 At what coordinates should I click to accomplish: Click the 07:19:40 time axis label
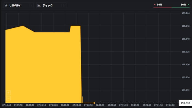click(7, 105)
